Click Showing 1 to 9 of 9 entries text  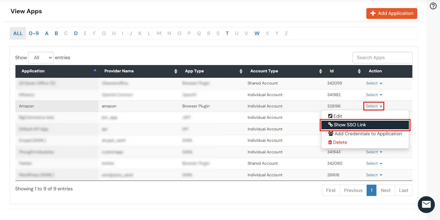[x=44, y=189]
